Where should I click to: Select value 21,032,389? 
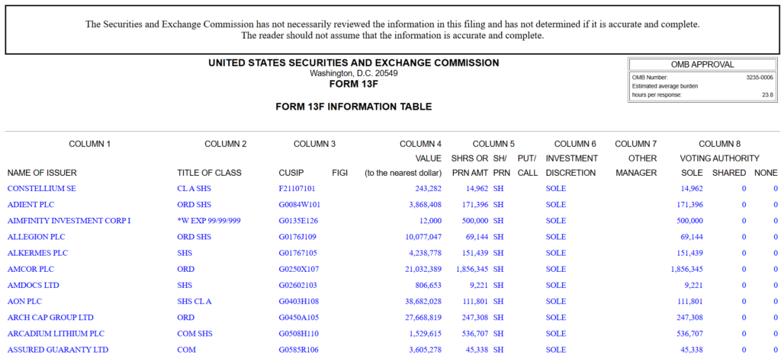coord(423,269)
